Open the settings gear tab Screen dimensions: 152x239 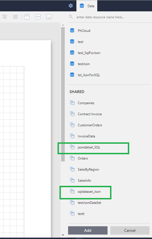[71, 6]
